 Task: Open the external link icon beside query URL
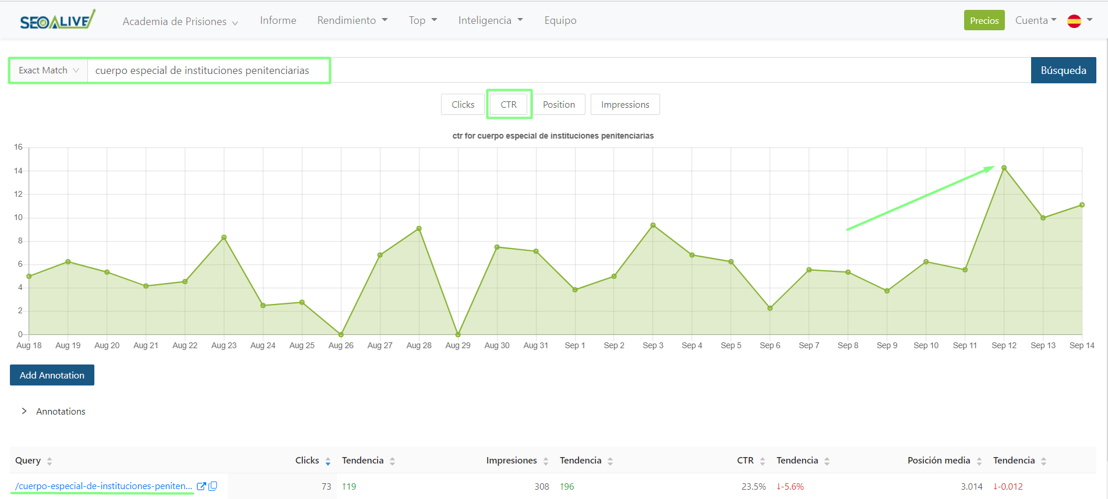tap(201, 486)
